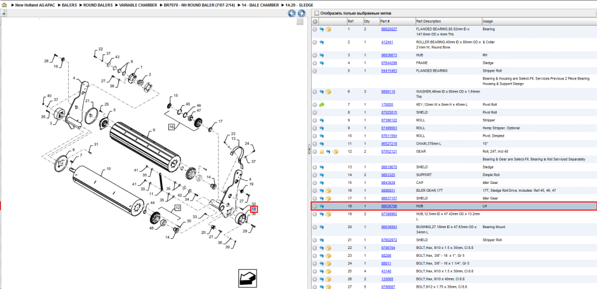Open part number 412441 link
This screenshot has width=597, height=289.
(x=387, y=42)
